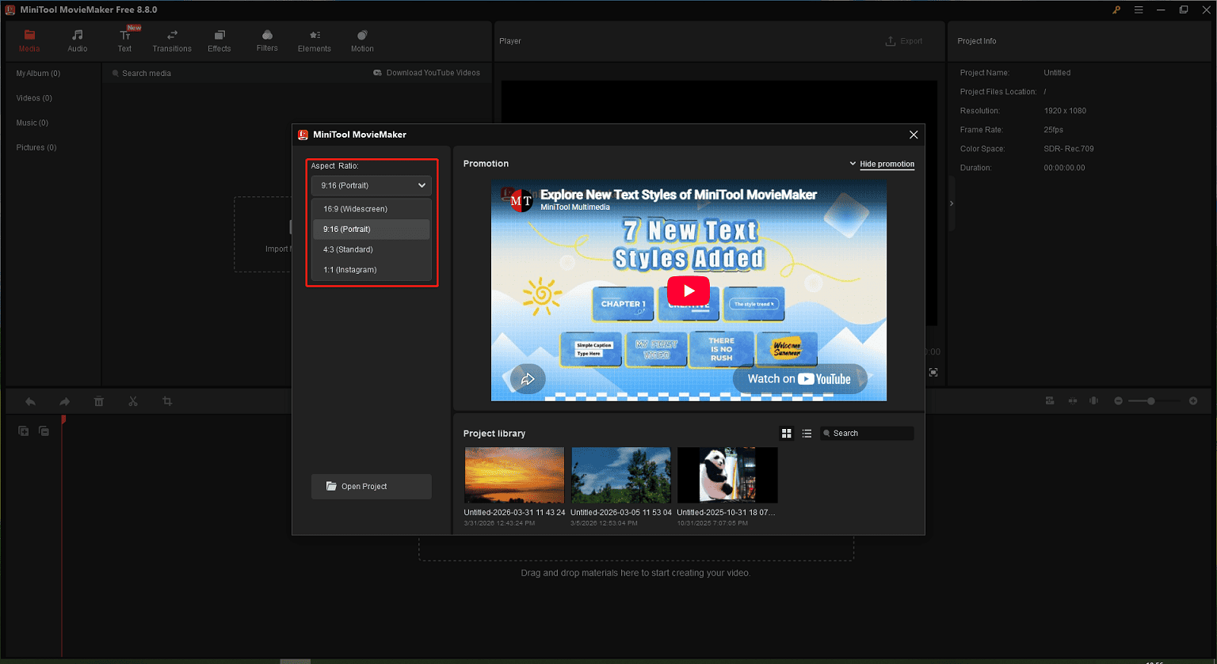Click the 1920 x 1080 resolution value
Screen dimensions: 1217x664
(1065, 111)
